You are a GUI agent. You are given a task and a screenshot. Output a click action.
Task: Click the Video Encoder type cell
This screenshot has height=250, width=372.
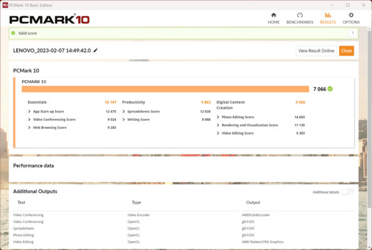pyautogui.click(x=138, y=215)
